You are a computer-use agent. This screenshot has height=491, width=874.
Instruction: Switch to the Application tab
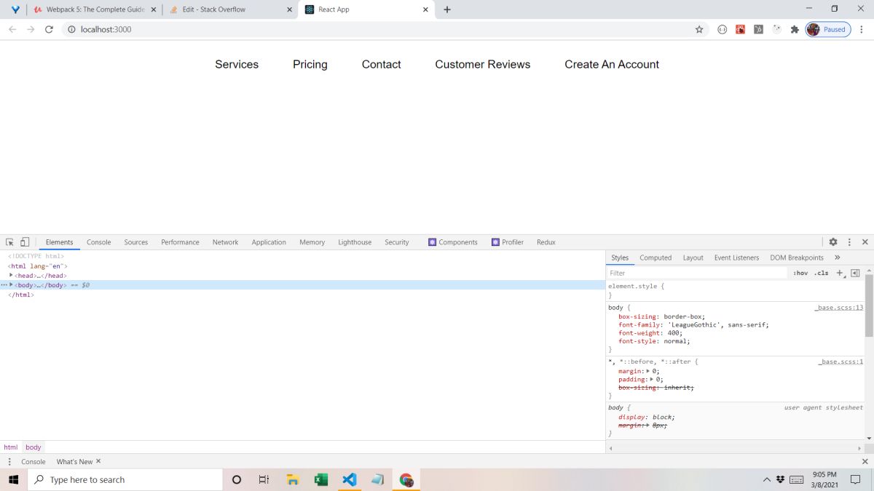(x=269, y=242)
